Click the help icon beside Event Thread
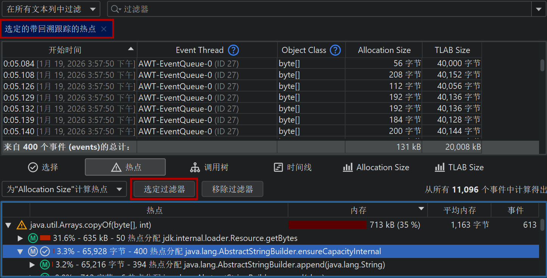 click(234, 50)
